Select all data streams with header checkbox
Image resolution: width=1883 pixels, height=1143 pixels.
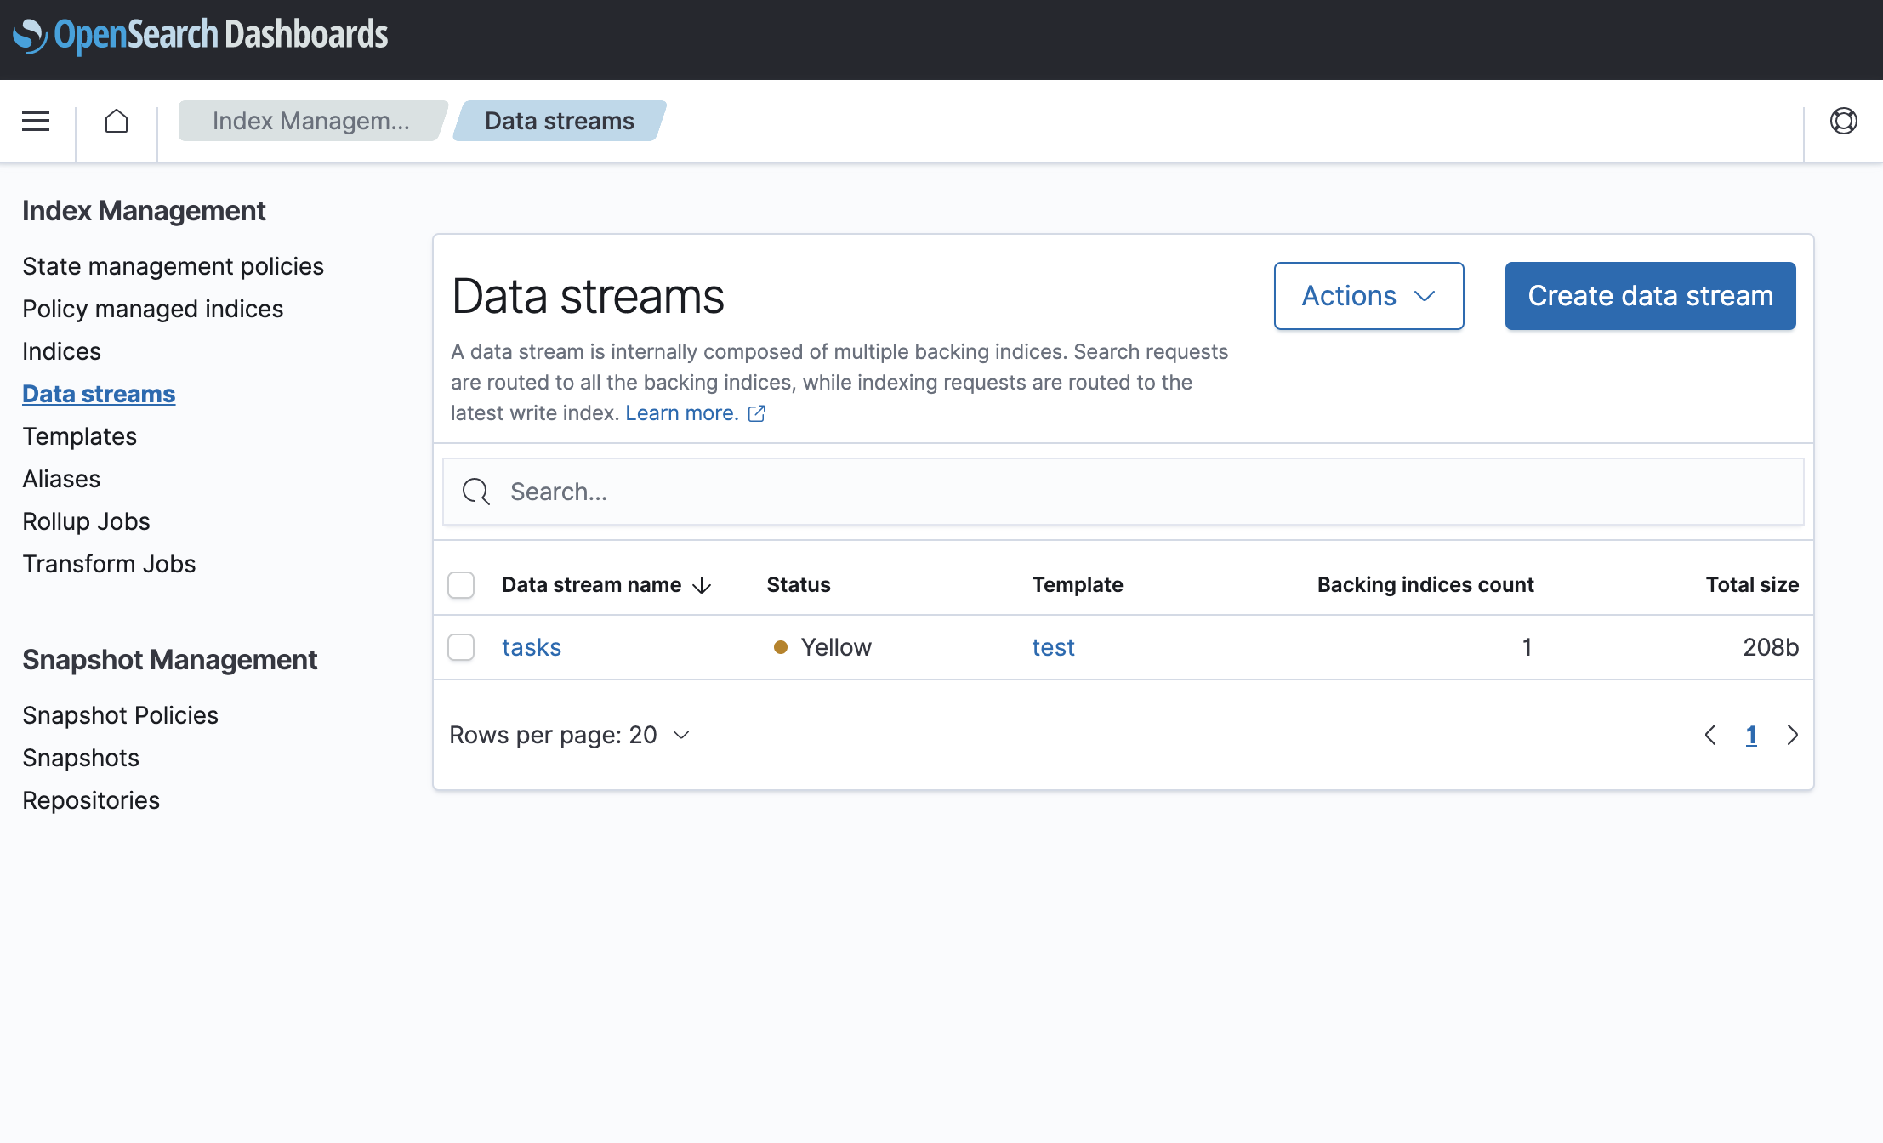460,584
